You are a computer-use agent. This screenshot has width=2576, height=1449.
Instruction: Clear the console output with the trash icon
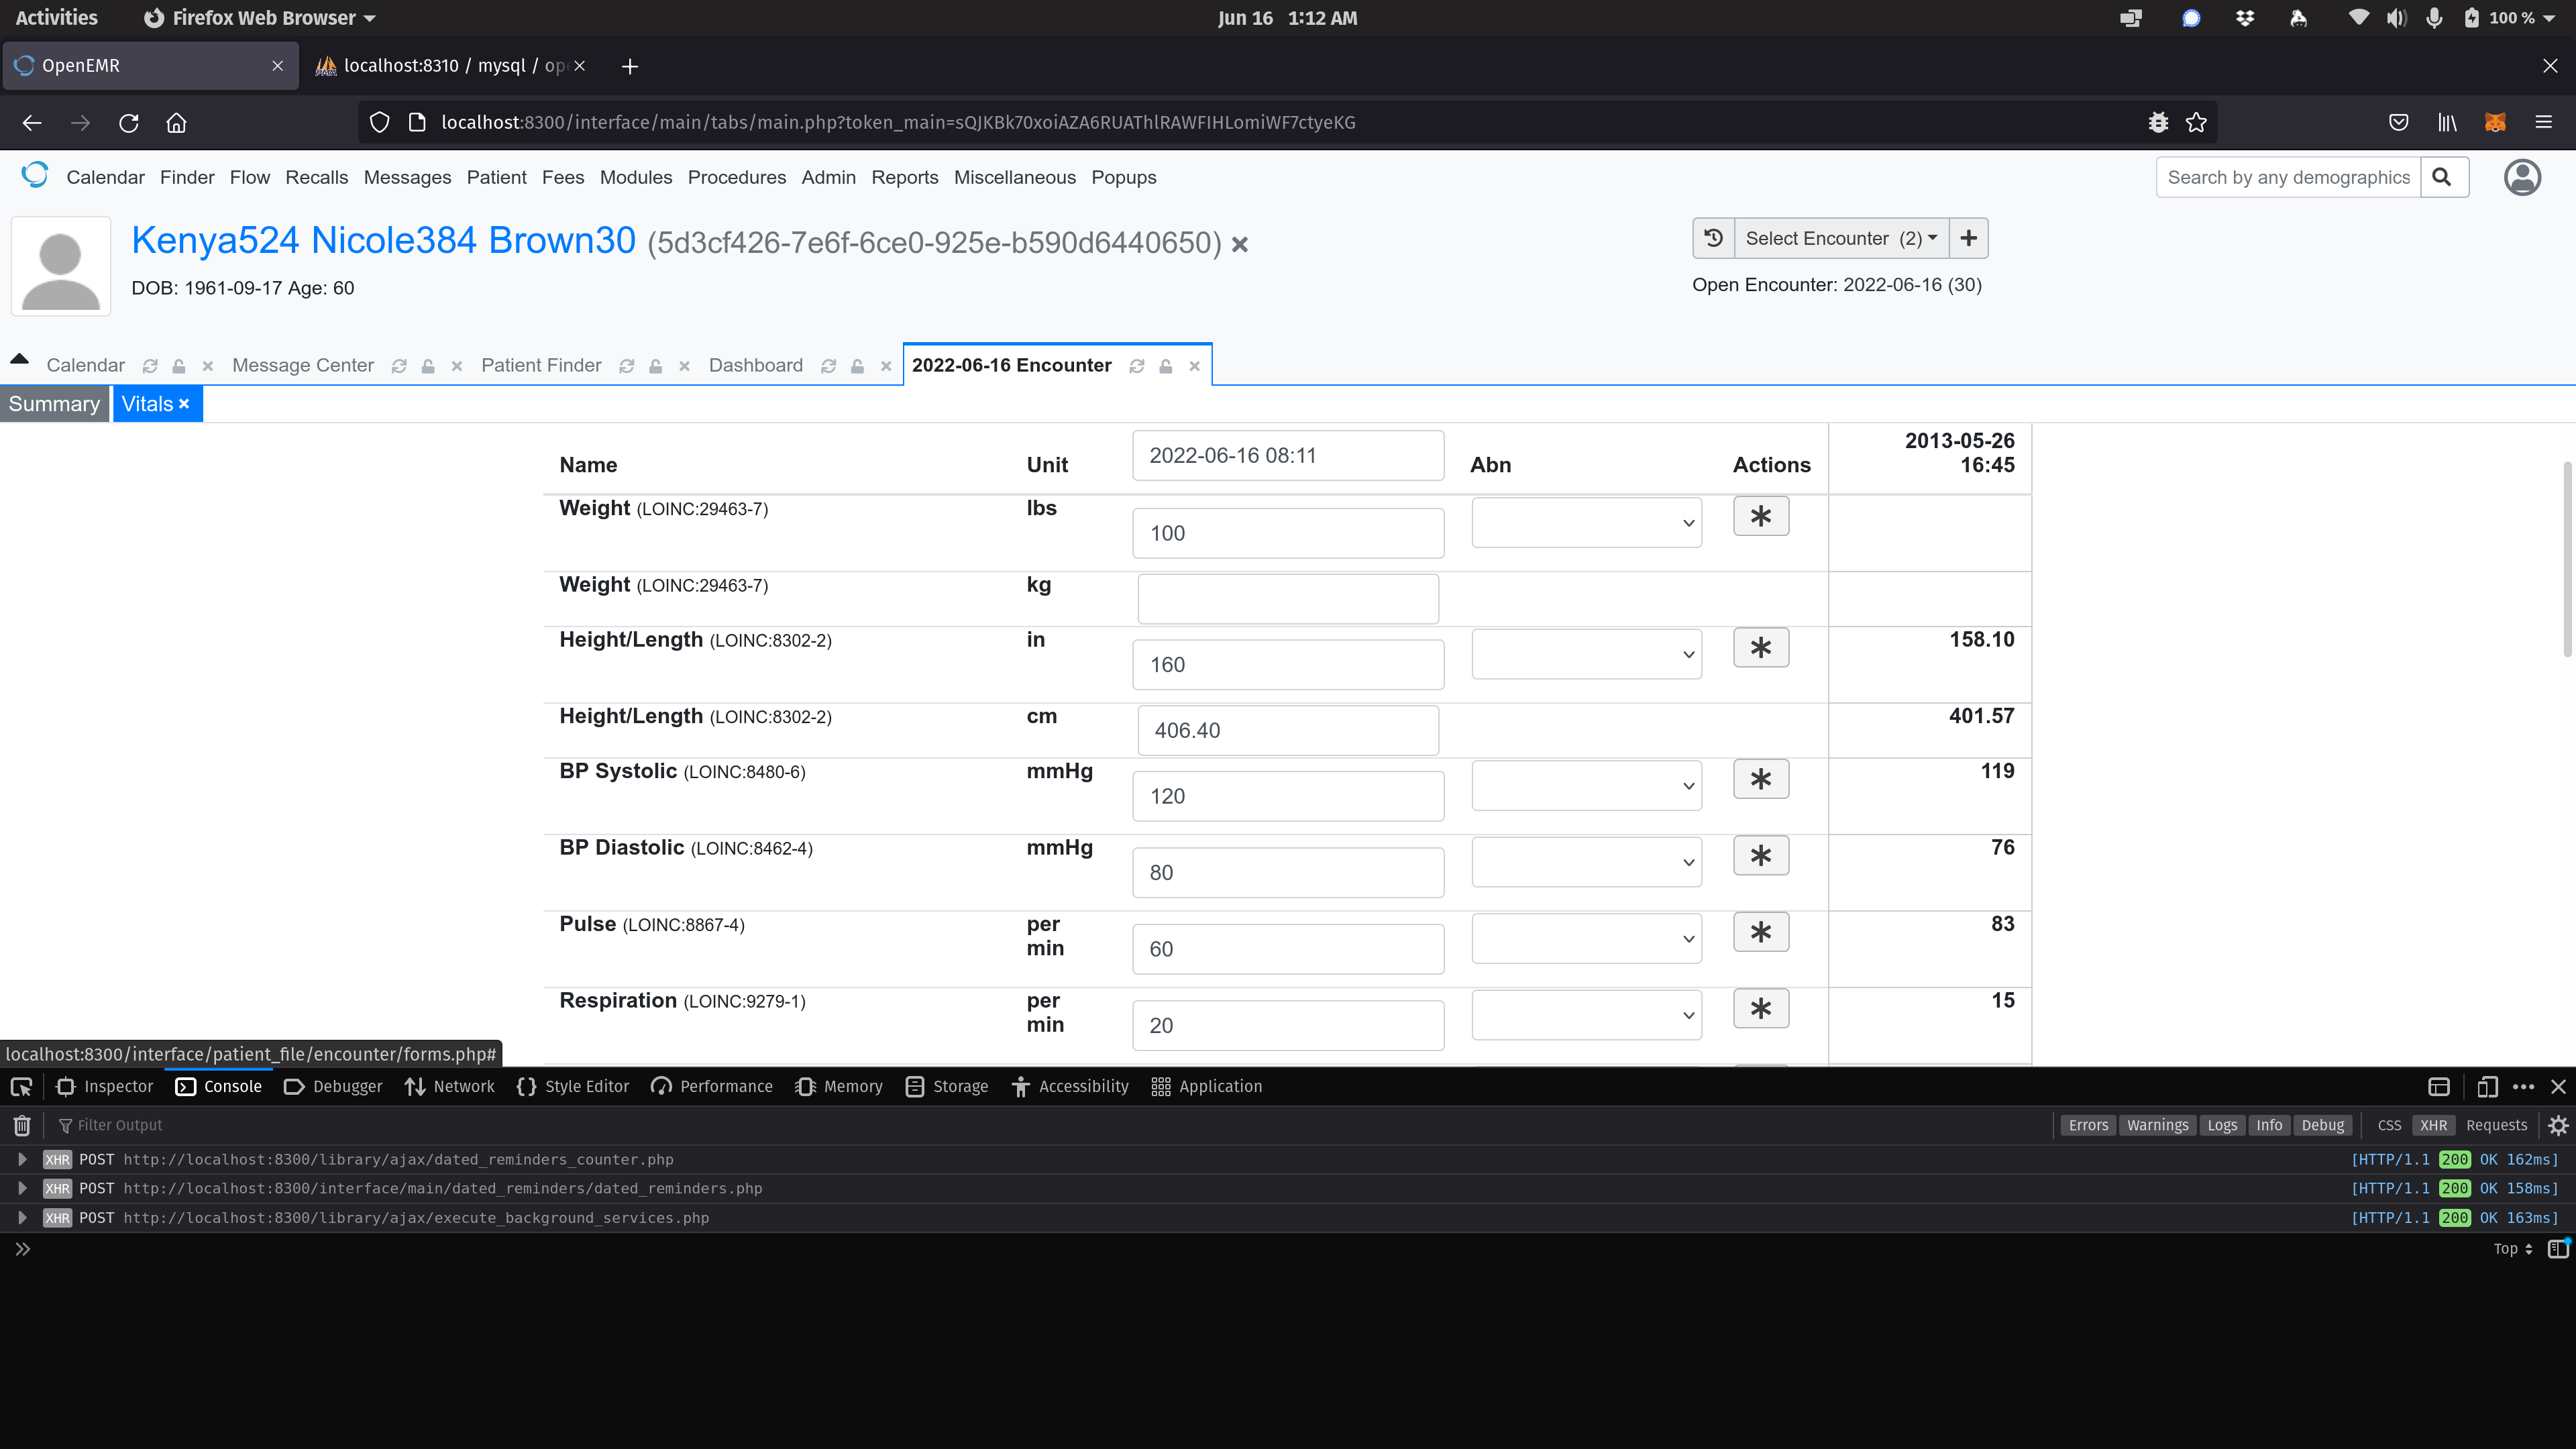coord(21,1125)
